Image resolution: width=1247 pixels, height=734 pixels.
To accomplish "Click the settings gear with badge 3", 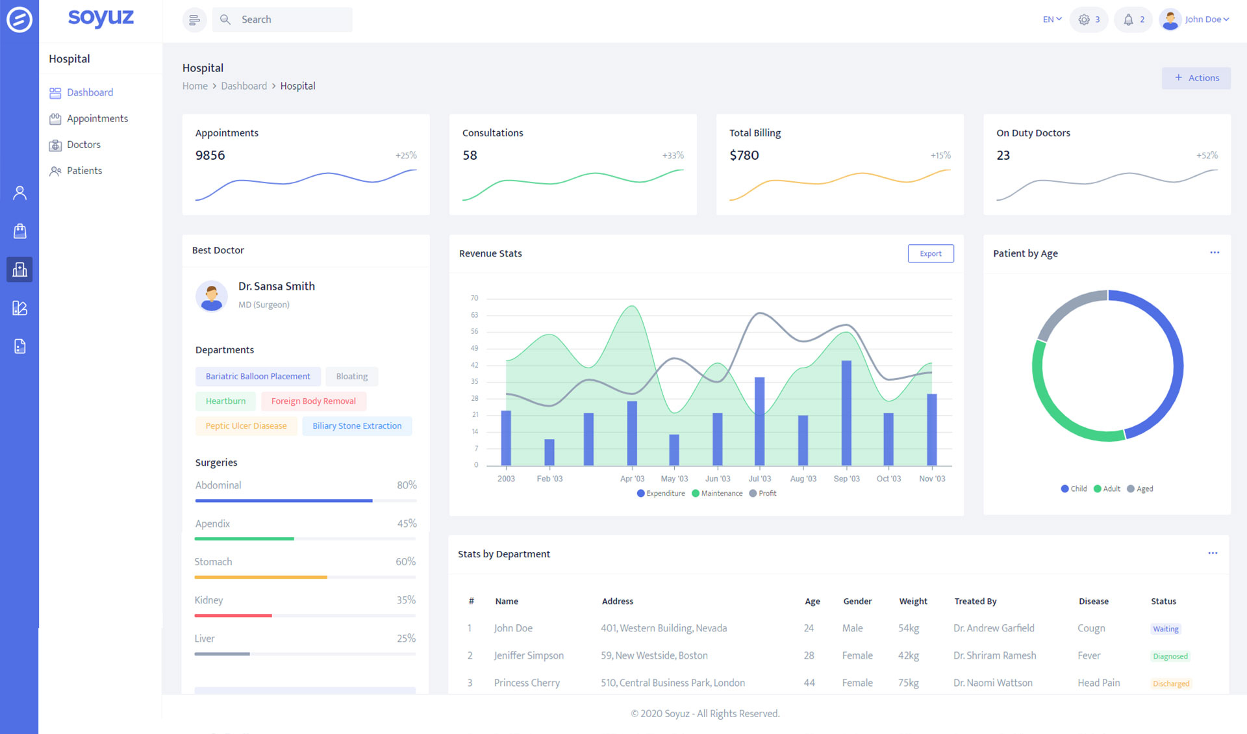I will point(1084,19).
